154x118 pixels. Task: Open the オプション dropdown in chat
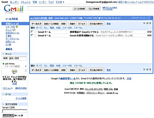pyautogui.click(x=8, y=88)
